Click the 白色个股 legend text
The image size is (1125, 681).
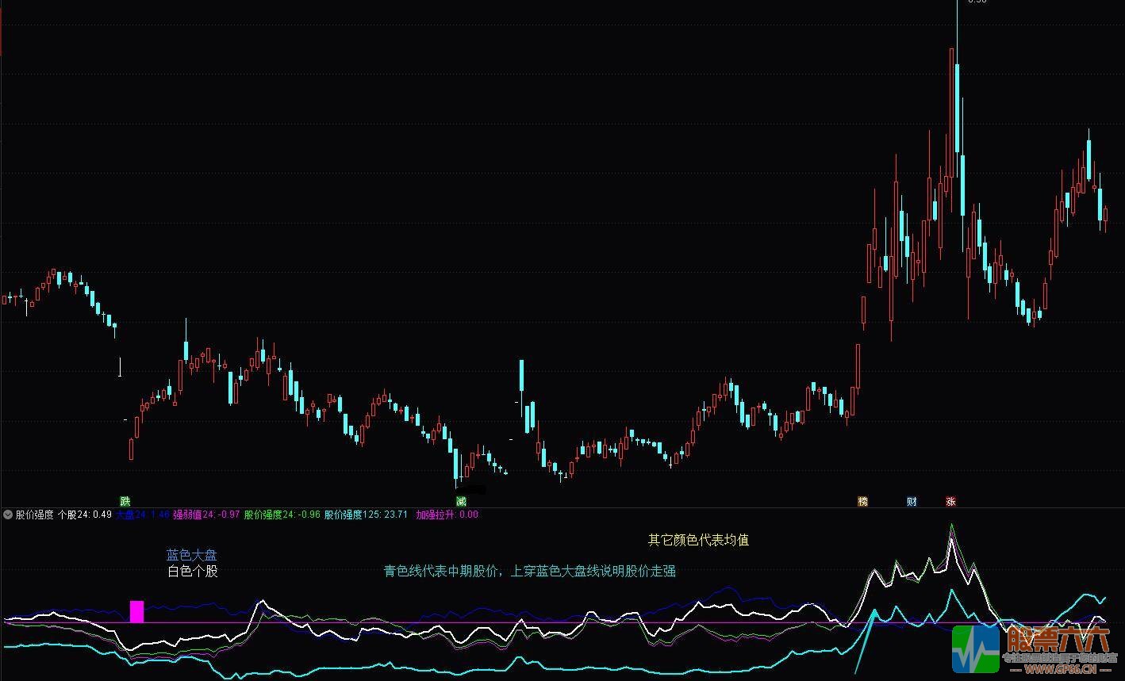pos(193,571)
